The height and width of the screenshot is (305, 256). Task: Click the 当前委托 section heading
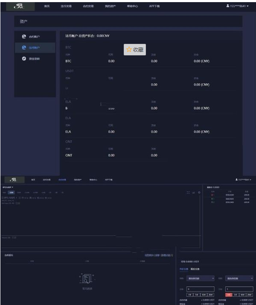pos(9,255)
